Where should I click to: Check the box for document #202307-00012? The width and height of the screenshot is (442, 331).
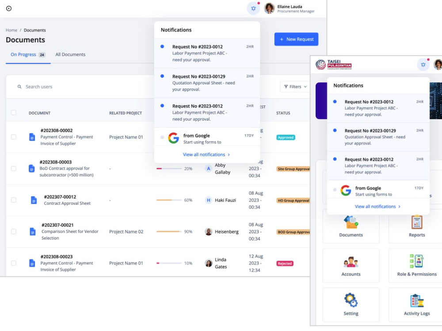(x=14, y=200)
